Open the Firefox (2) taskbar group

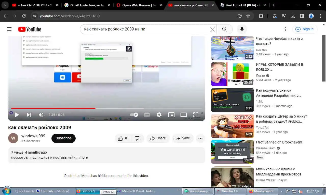pos(88,191)
